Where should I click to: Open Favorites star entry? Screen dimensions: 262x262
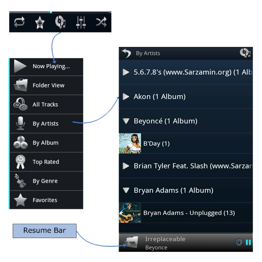(x=46, y=200)
